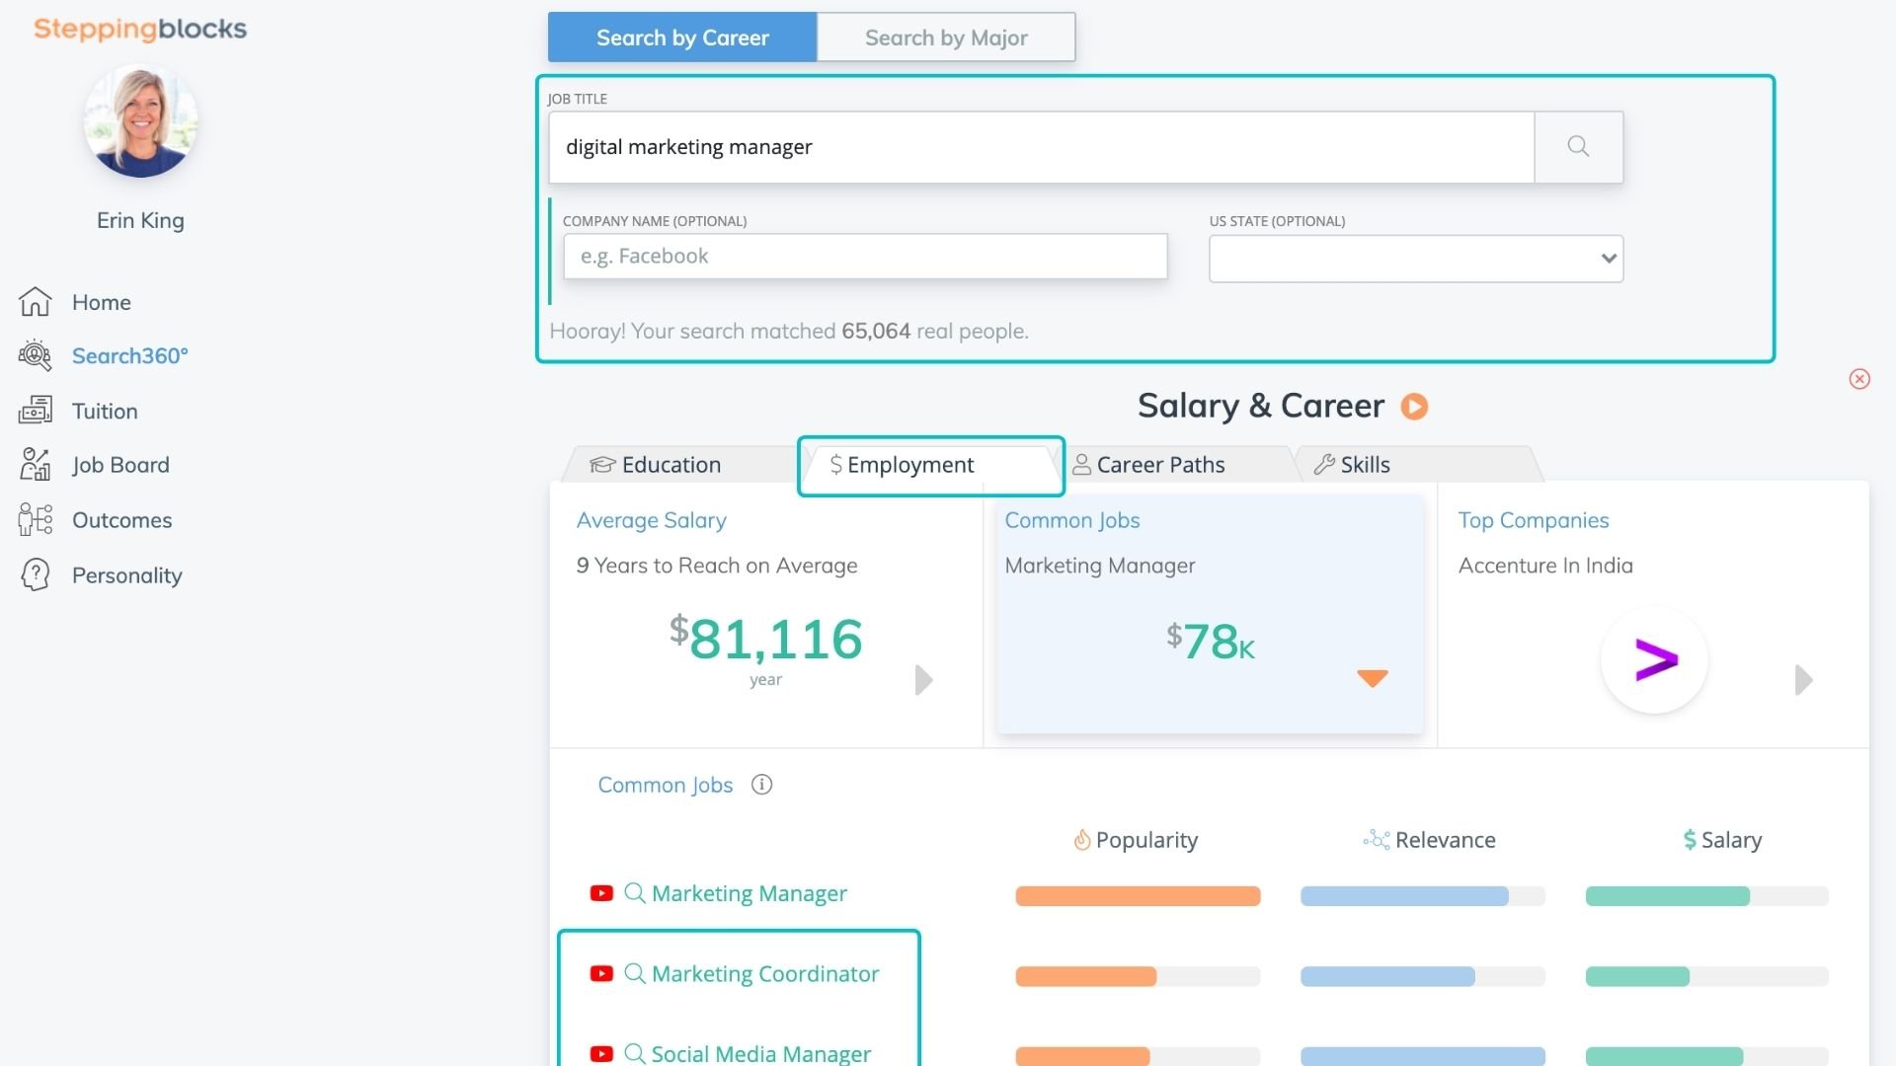Image resolution: width=1896 pixels, height=1066 pixels.
Task: Open the Search360° sidebar link
Action: click(x=129, y=355)
